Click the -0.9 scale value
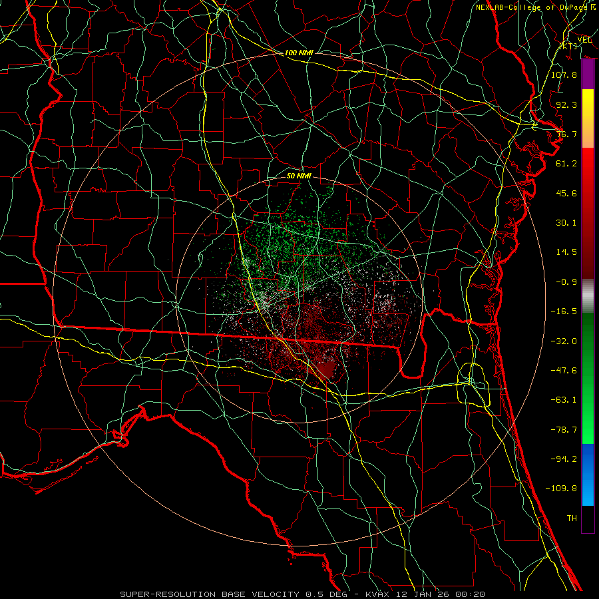The image size is (599, 599). [566, 282]
